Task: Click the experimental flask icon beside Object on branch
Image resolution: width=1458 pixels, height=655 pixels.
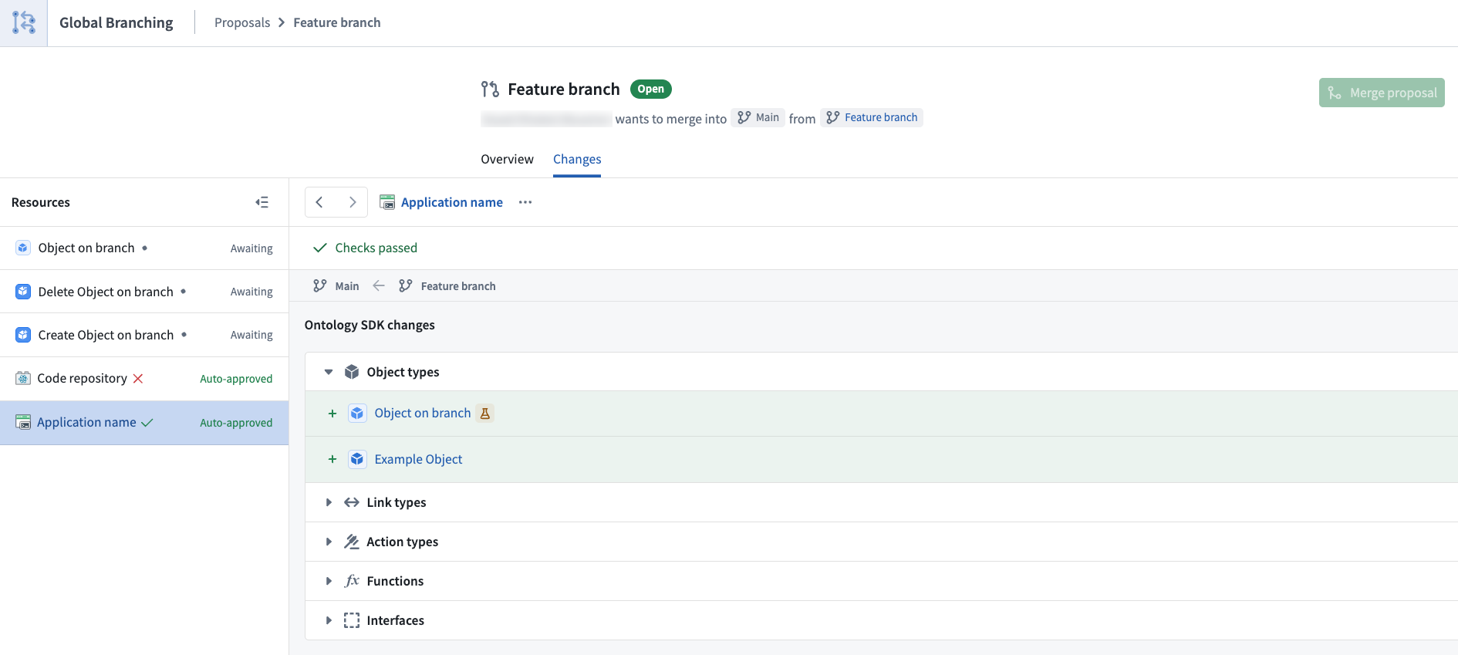Action: [x=485, y=414]
